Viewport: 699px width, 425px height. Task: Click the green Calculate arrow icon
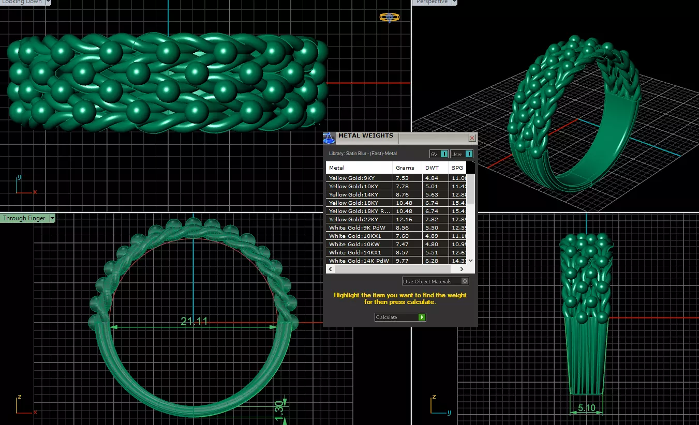click(422, 317)
